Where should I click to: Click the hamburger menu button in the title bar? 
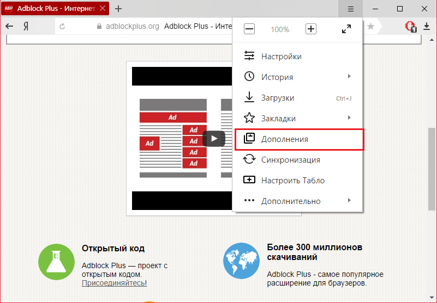pos(351,9)
